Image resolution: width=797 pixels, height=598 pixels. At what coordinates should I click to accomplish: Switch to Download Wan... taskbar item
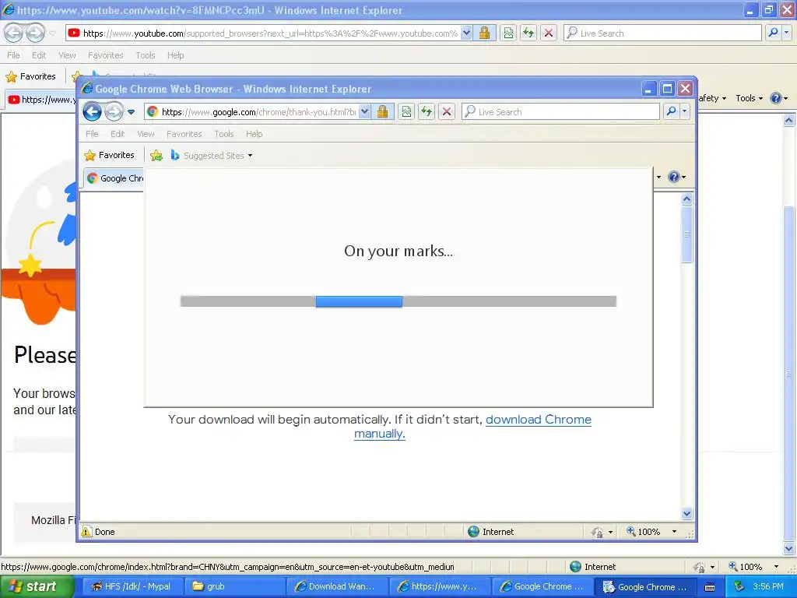338,586
